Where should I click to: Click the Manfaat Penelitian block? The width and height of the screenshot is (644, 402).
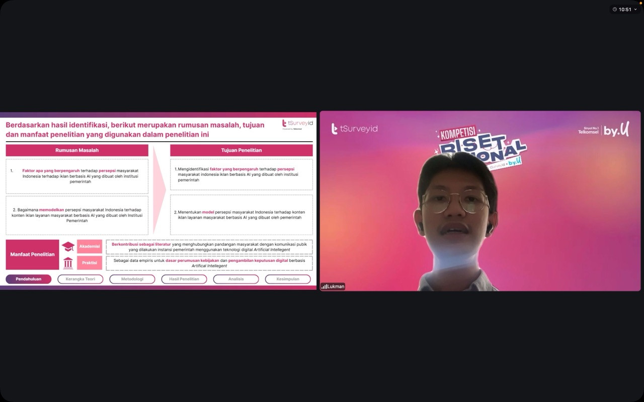pyautogui.click(x=33, y=254)
